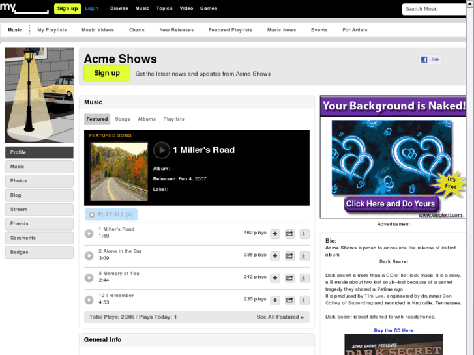Add 5 Memory of You to playlist
This screenshot has height=355, width=474.
[275, 278]
